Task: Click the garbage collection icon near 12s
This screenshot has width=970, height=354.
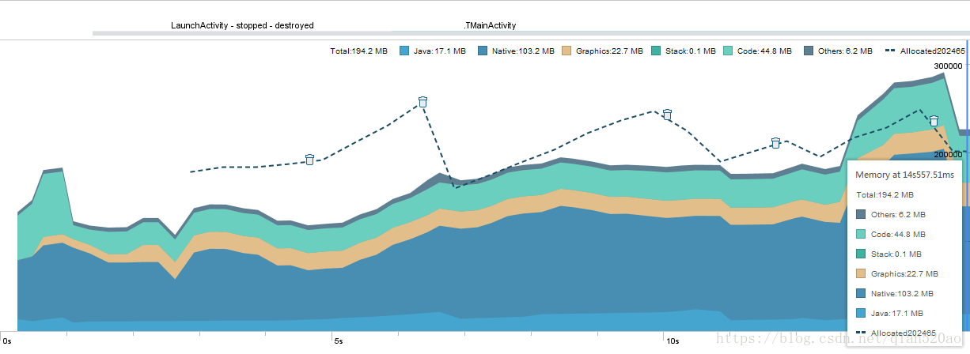Action: 776,142
